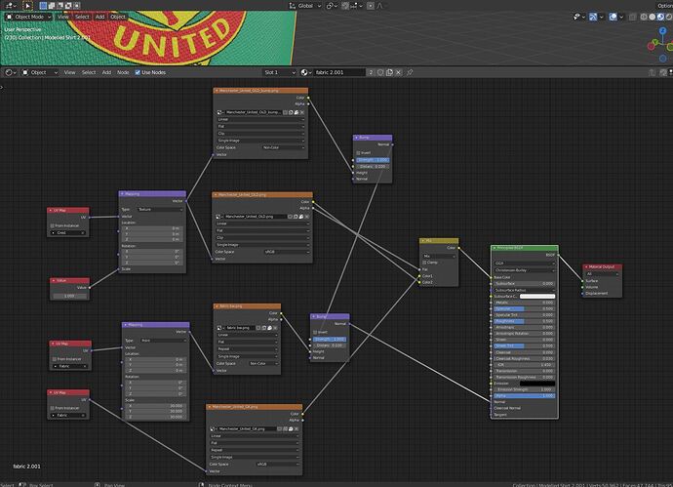
Task: Select the viewport overlays icon in top header
Action: click(613, 17)
